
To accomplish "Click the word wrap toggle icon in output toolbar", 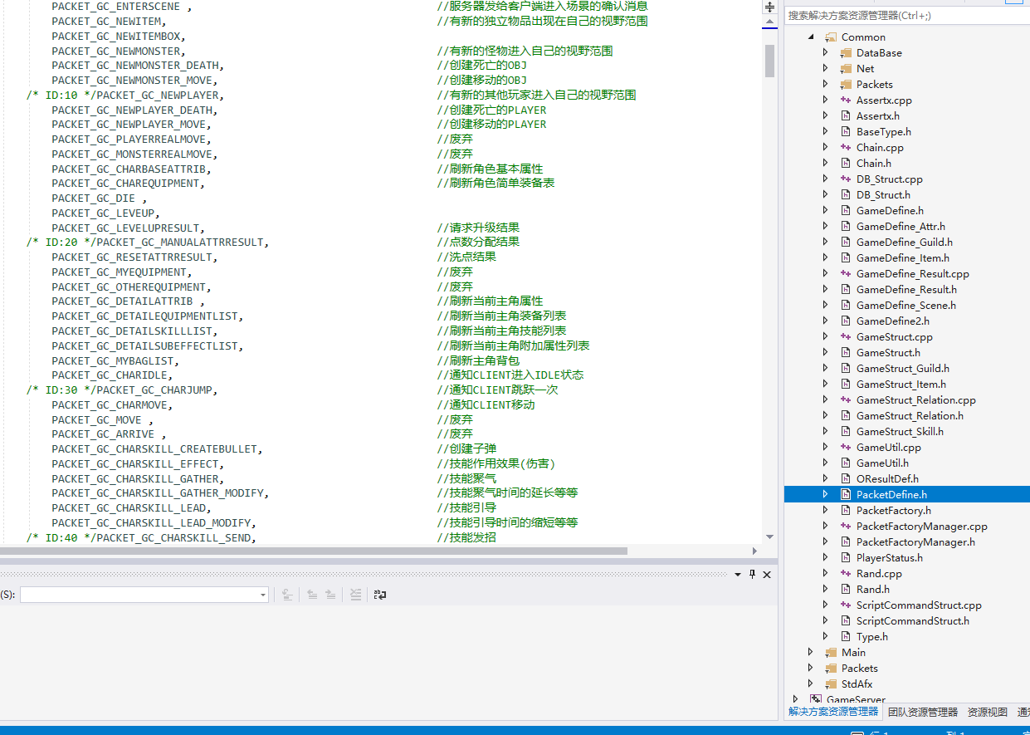I will pyautogui.click(x=380, y=595).
